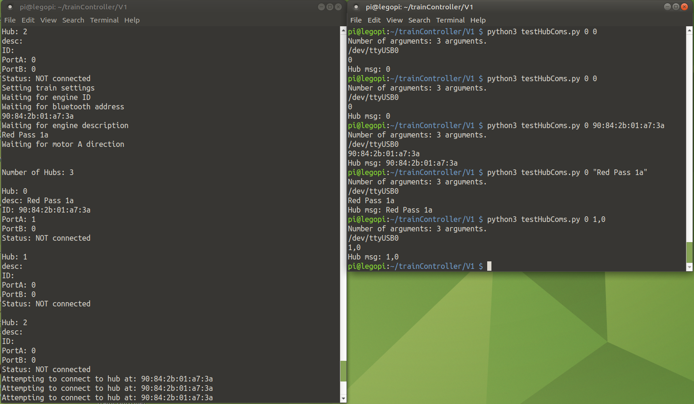Click the scrollbar thumb in the right terminal
694x404 pixels.
pyautogui.click(x=689, y=252)
